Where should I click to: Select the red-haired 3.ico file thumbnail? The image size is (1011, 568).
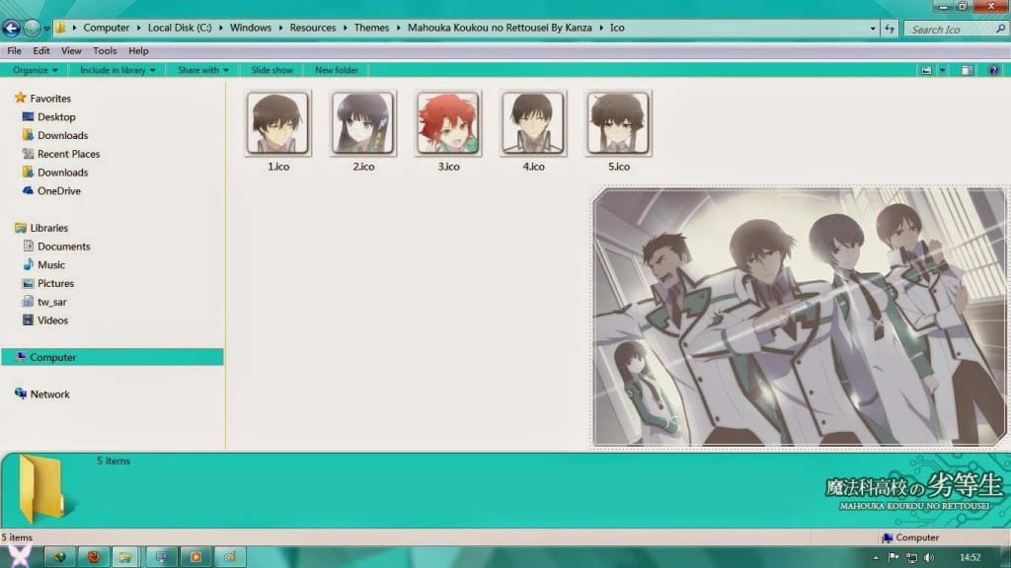(448, 123)
